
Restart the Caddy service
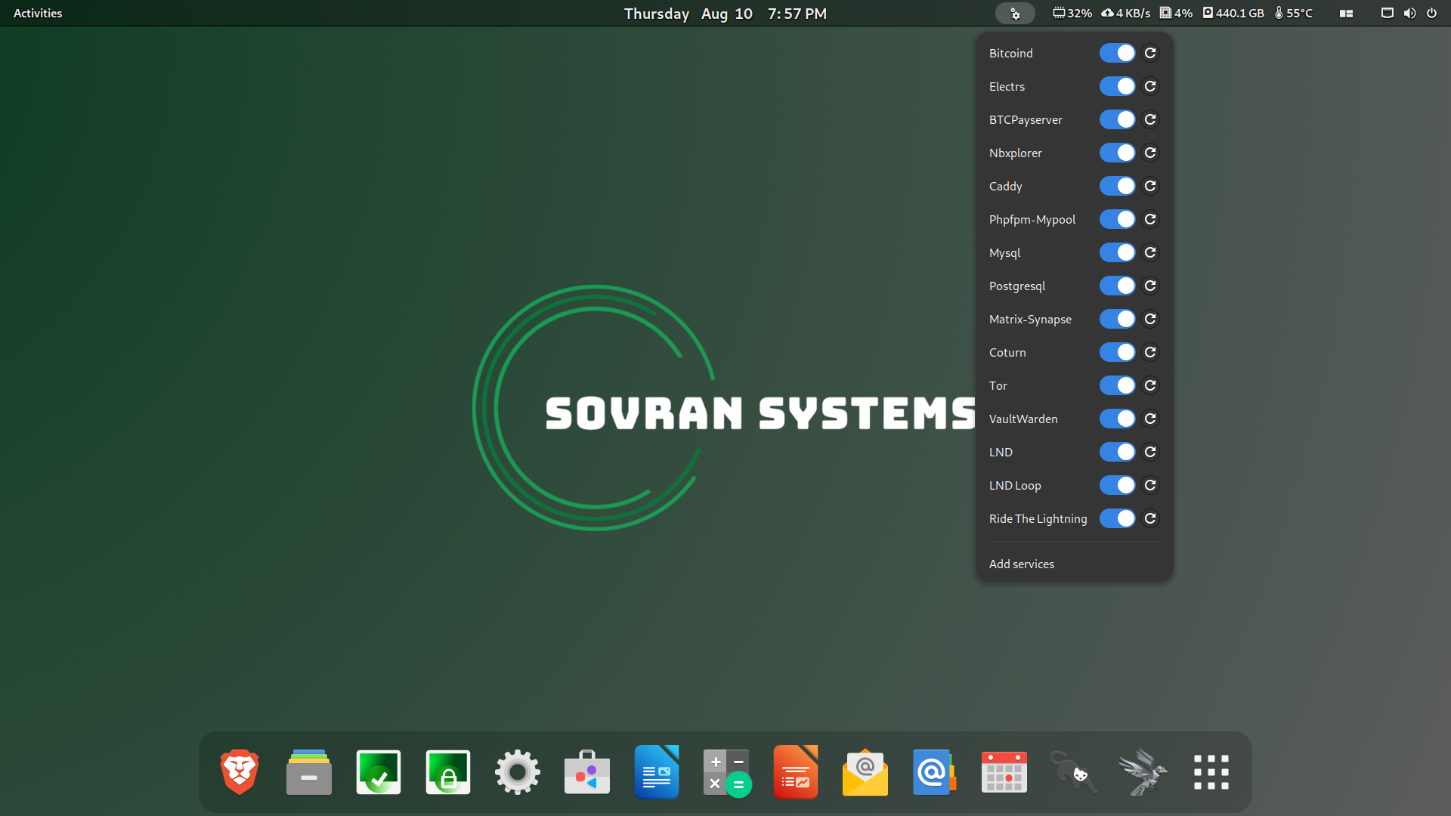(1150, 186)
